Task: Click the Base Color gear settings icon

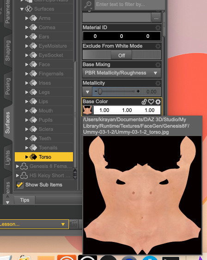Action: click(x=158, y=102)
